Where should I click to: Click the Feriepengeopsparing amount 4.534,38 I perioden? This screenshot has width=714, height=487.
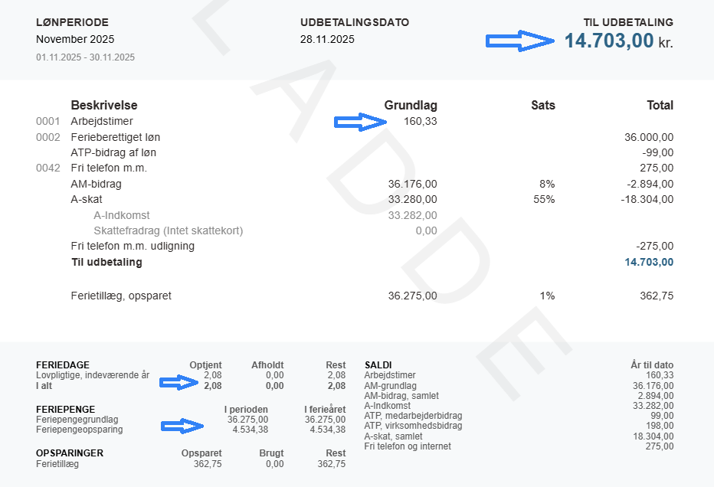[247, 430]
